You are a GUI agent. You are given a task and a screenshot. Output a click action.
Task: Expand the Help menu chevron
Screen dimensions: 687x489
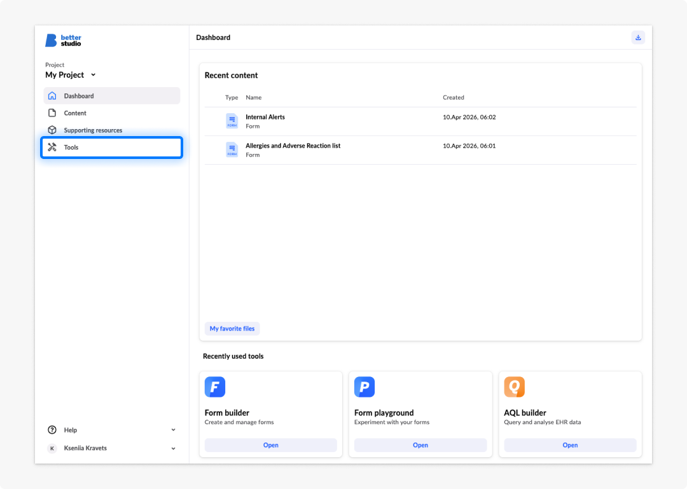pyautogui.click(x=174, y=430)
